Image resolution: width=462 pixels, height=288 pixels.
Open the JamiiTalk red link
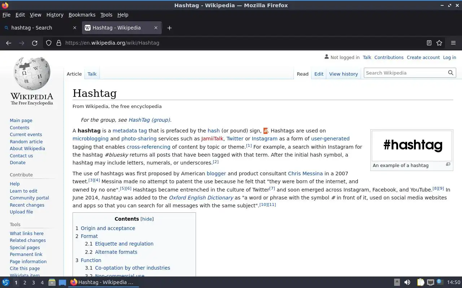pyautogui.click(x=212, y=139)
